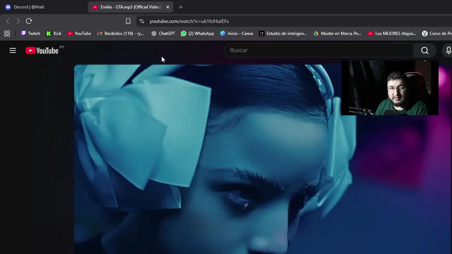Reload the current page

coord(29,21)
